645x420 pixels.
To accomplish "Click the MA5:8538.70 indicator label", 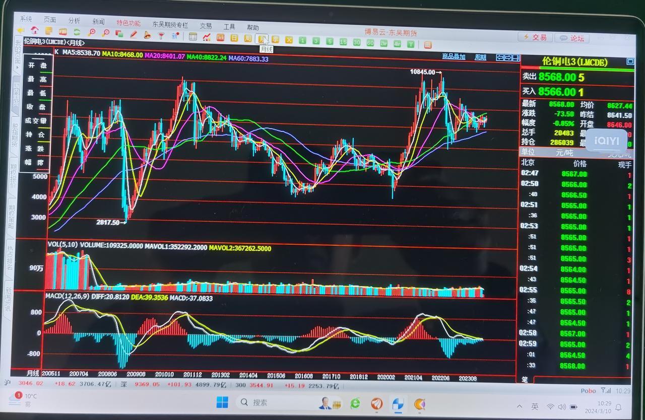I will click(x=81, y=52).
